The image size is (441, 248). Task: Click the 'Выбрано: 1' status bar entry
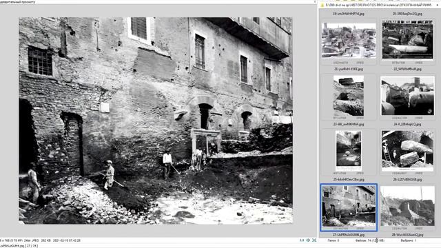pos(409,240)
